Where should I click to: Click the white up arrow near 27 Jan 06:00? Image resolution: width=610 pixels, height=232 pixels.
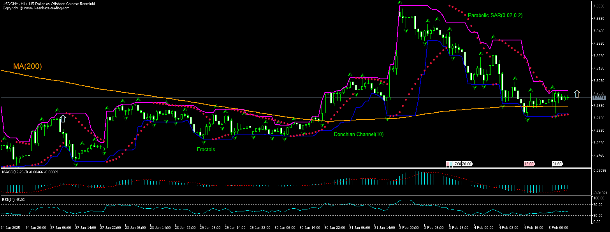coord(63,119)
